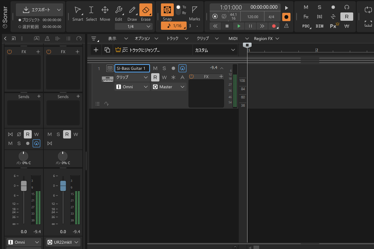Image resolution: width=374 pixels, height=249 pixels.
Task: Choose the Draw pencil tool
Action: pos(132,10)
